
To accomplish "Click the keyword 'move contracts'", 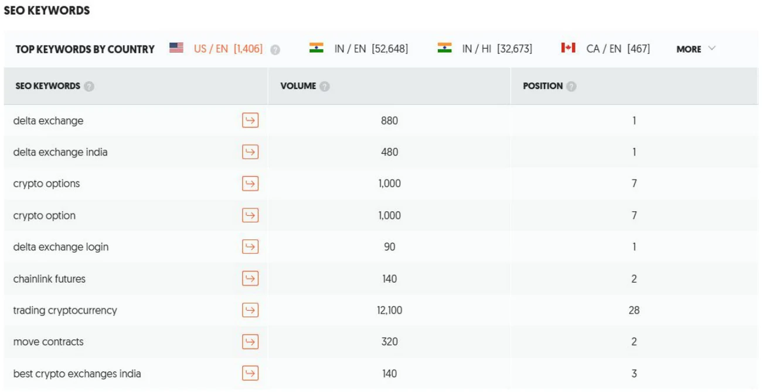I will click(48, 342).
